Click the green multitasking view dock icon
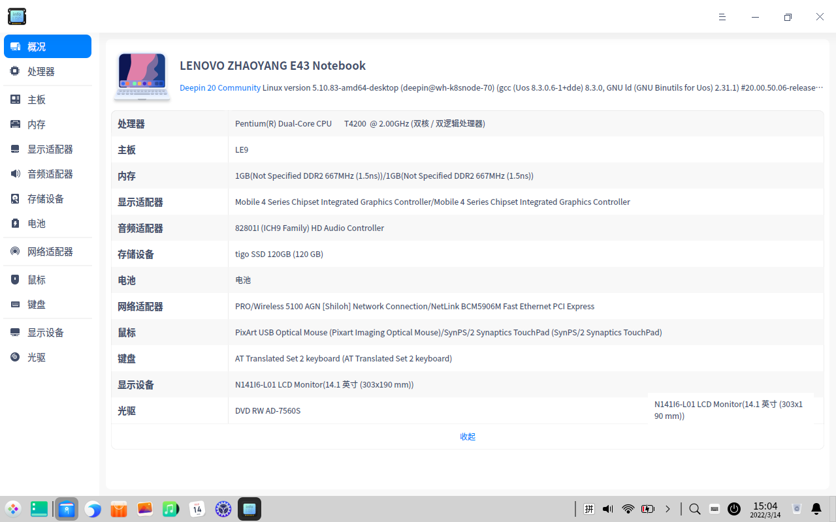The image size is (836, 522). pos(39,509)
